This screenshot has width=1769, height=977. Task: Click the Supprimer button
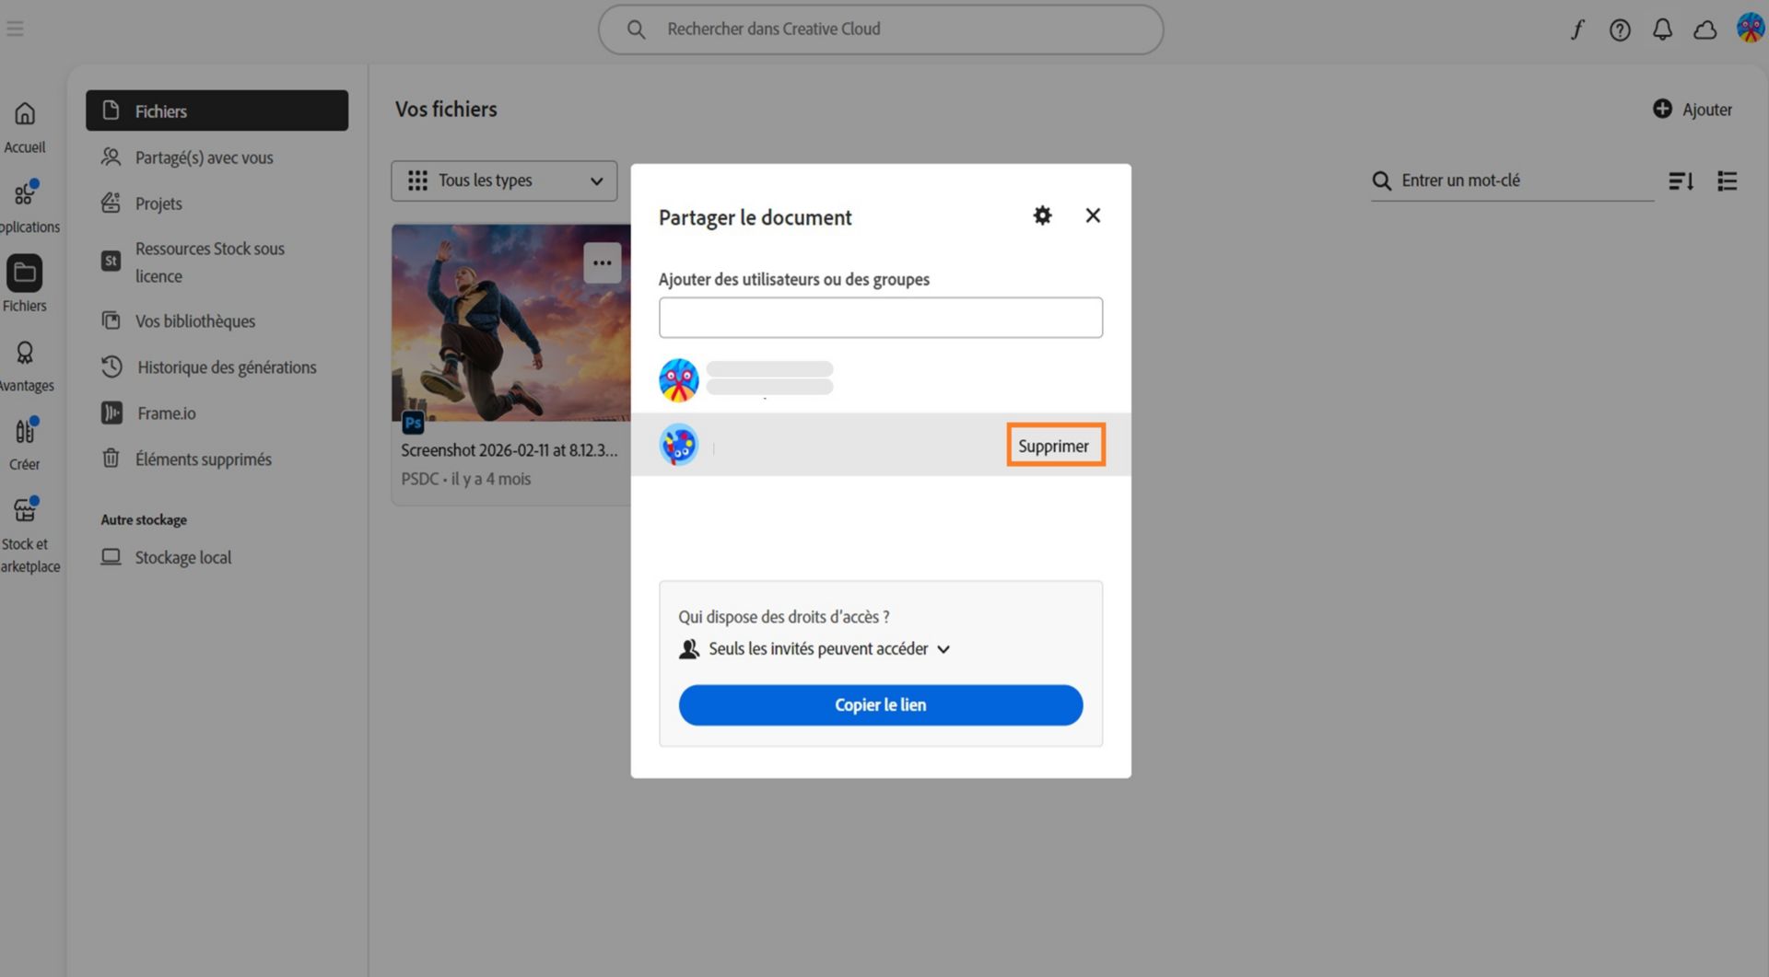pos(1055,446)
